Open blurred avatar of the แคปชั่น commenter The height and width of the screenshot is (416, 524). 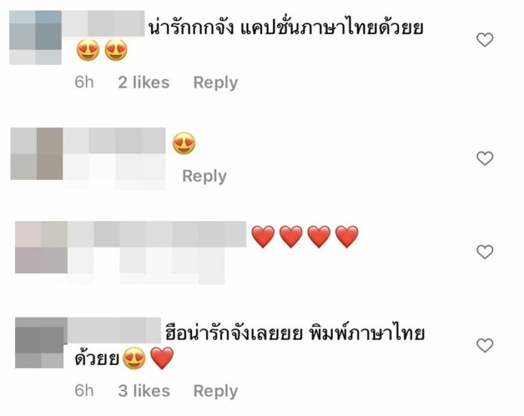click(x=35, y=38)
